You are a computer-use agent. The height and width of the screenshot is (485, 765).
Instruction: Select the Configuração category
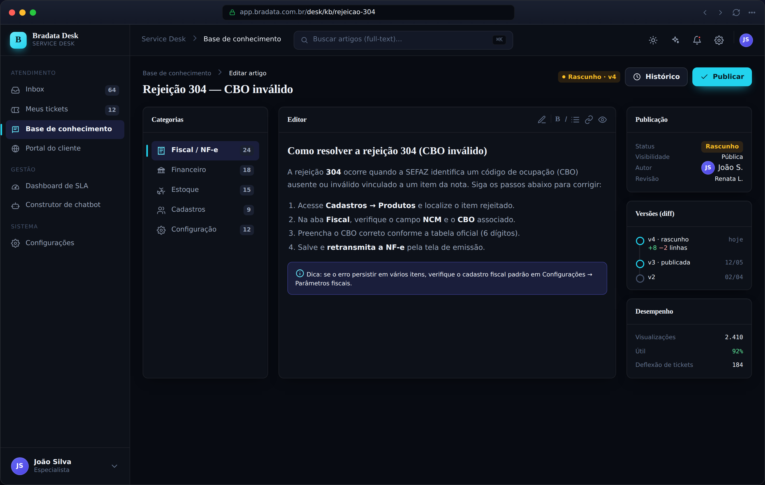pos(205,229)
